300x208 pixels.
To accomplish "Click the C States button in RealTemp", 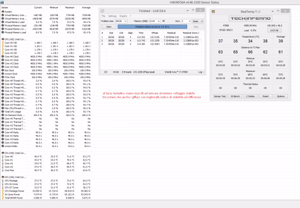I will tap(250, 96).
